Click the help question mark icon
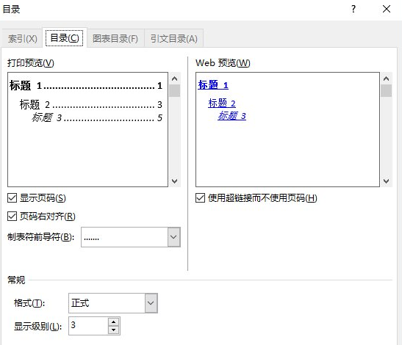 (353, 10)
